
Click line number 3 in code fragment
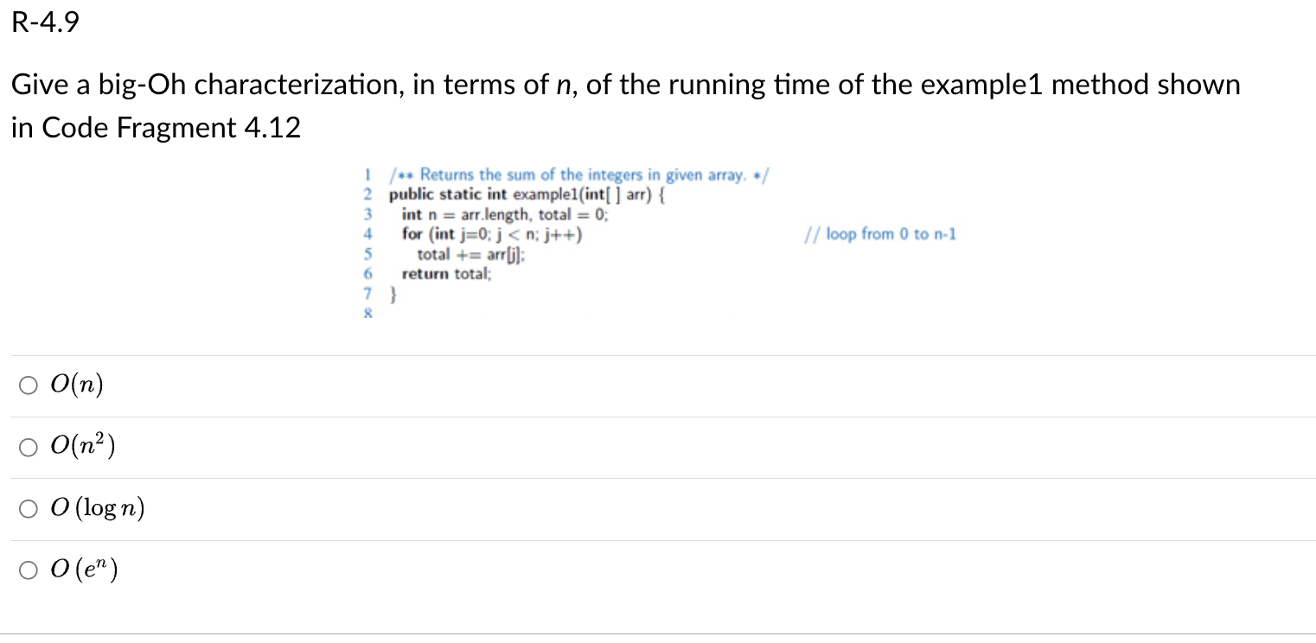[x=367, y=213]
